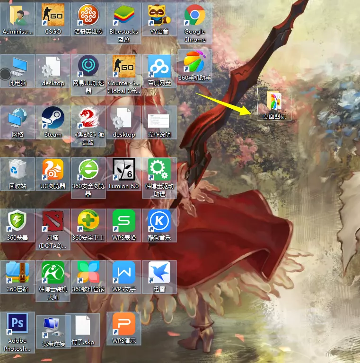Open the 洛奇英雄传 game shortcut

[x=88, y=19]
